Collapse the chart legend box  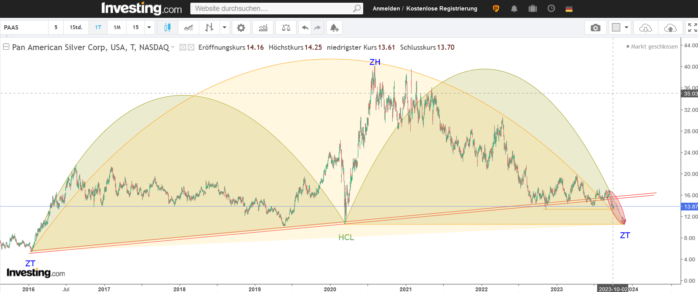point(6,47)
